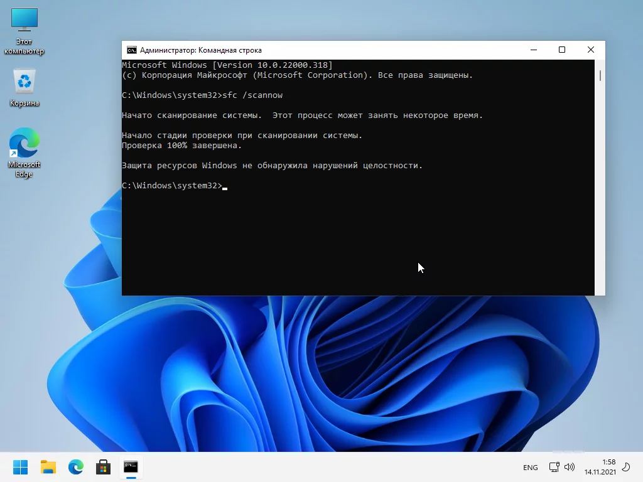Open the clock and date flyout
The width and height of the screenshot is (643, 482).
[x=600, y=467]
